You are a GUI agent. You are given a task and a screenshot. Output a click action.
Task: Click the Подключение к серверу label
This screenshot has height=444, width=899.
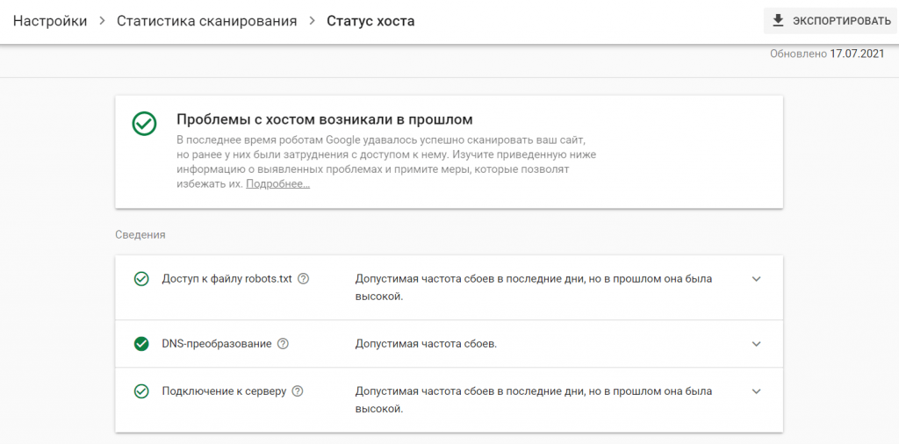224,391
